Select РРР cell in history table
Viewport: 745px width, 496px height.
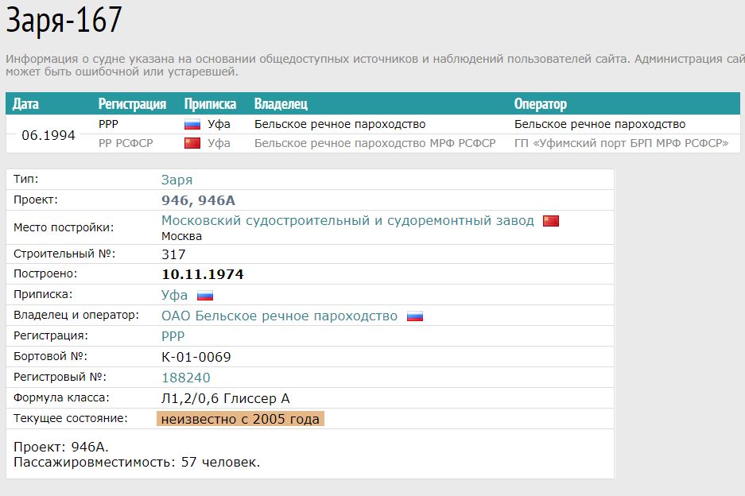pos(108,125)
